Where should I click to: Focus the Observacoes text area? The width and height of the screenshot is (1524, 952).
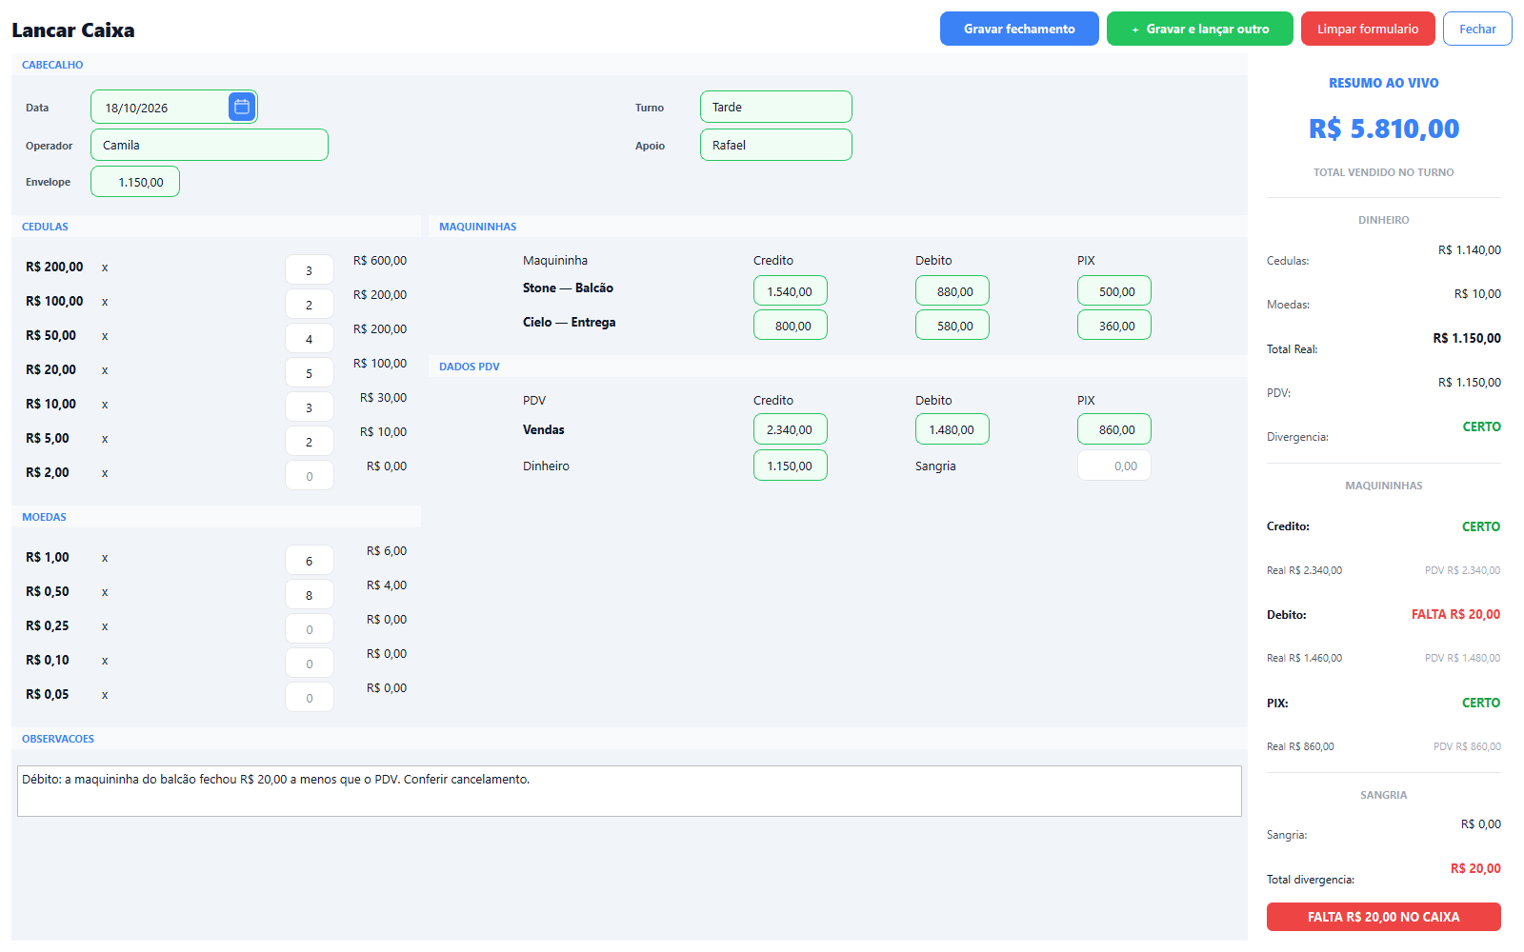pos(630,791)
